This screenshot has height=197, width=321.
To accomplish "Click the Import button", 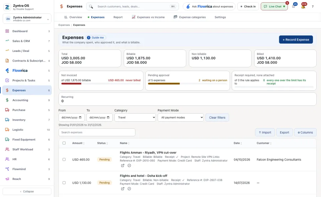I will [x=265, y=133].
